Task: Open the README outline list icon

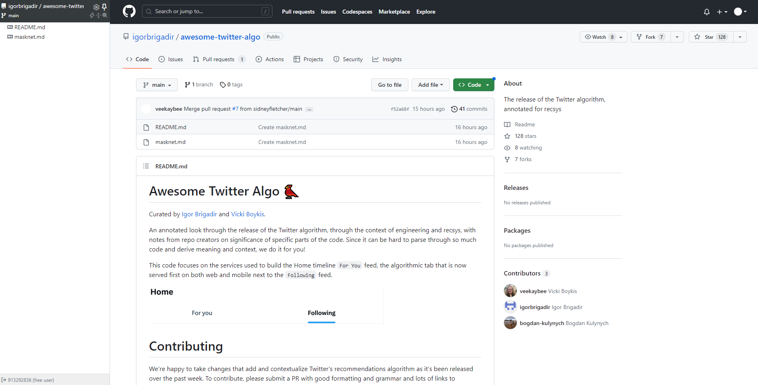Action: 146,166
